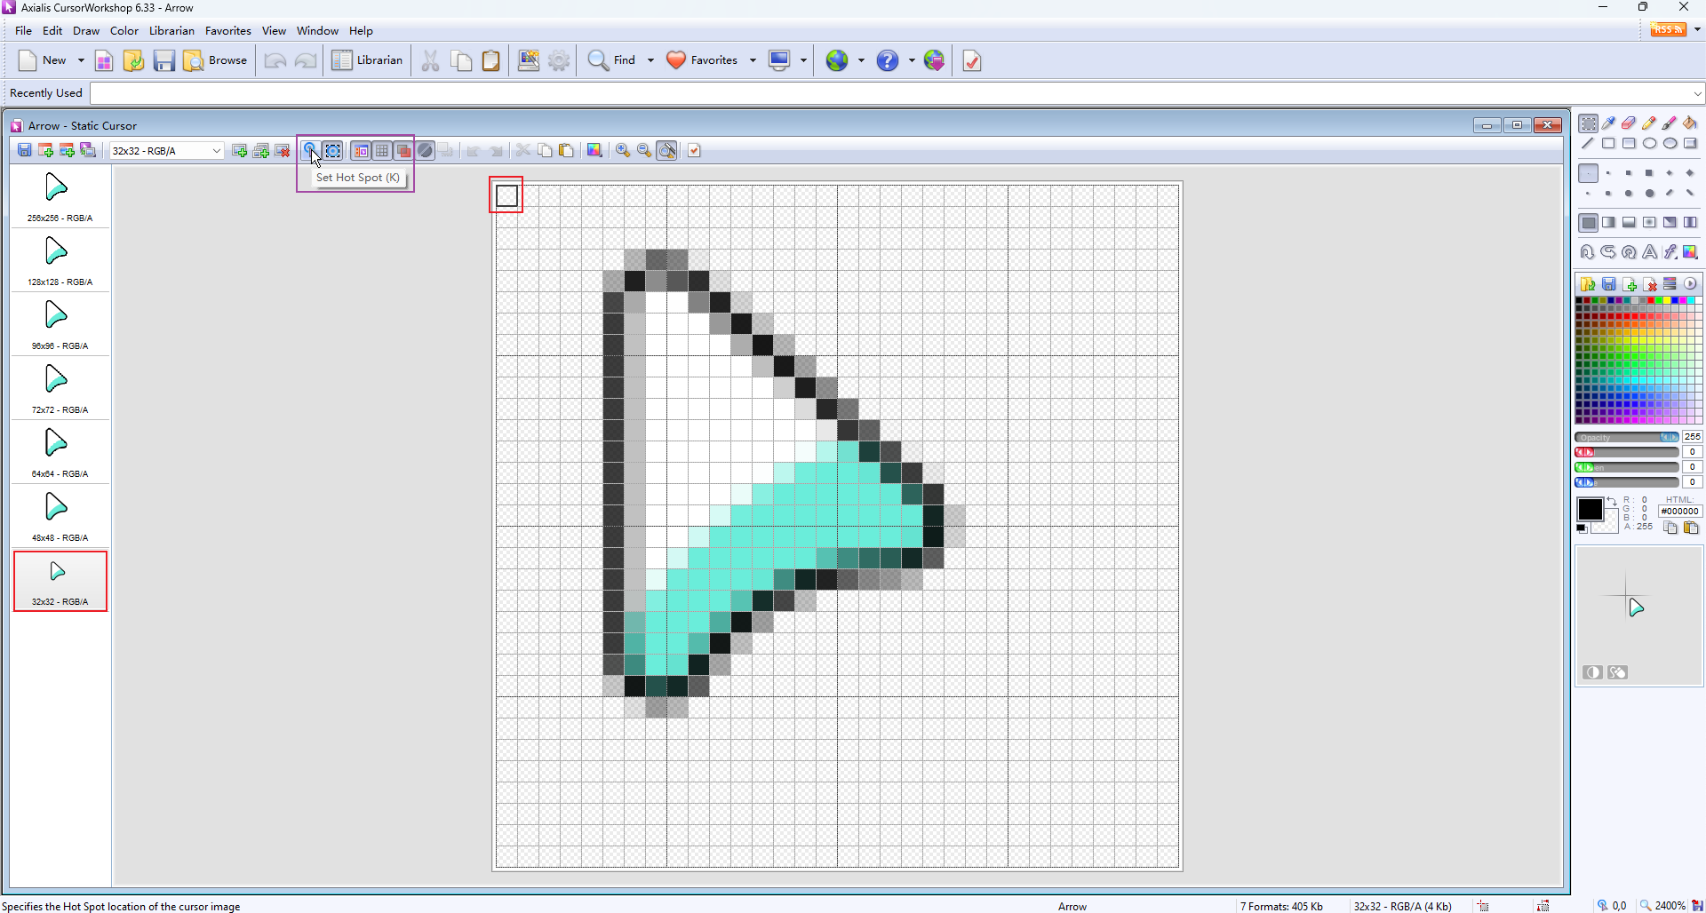Screen dimensions: 1706x913
Task: Open the Librarian menu
Action: pyautogui.click(x=171, y=31)
